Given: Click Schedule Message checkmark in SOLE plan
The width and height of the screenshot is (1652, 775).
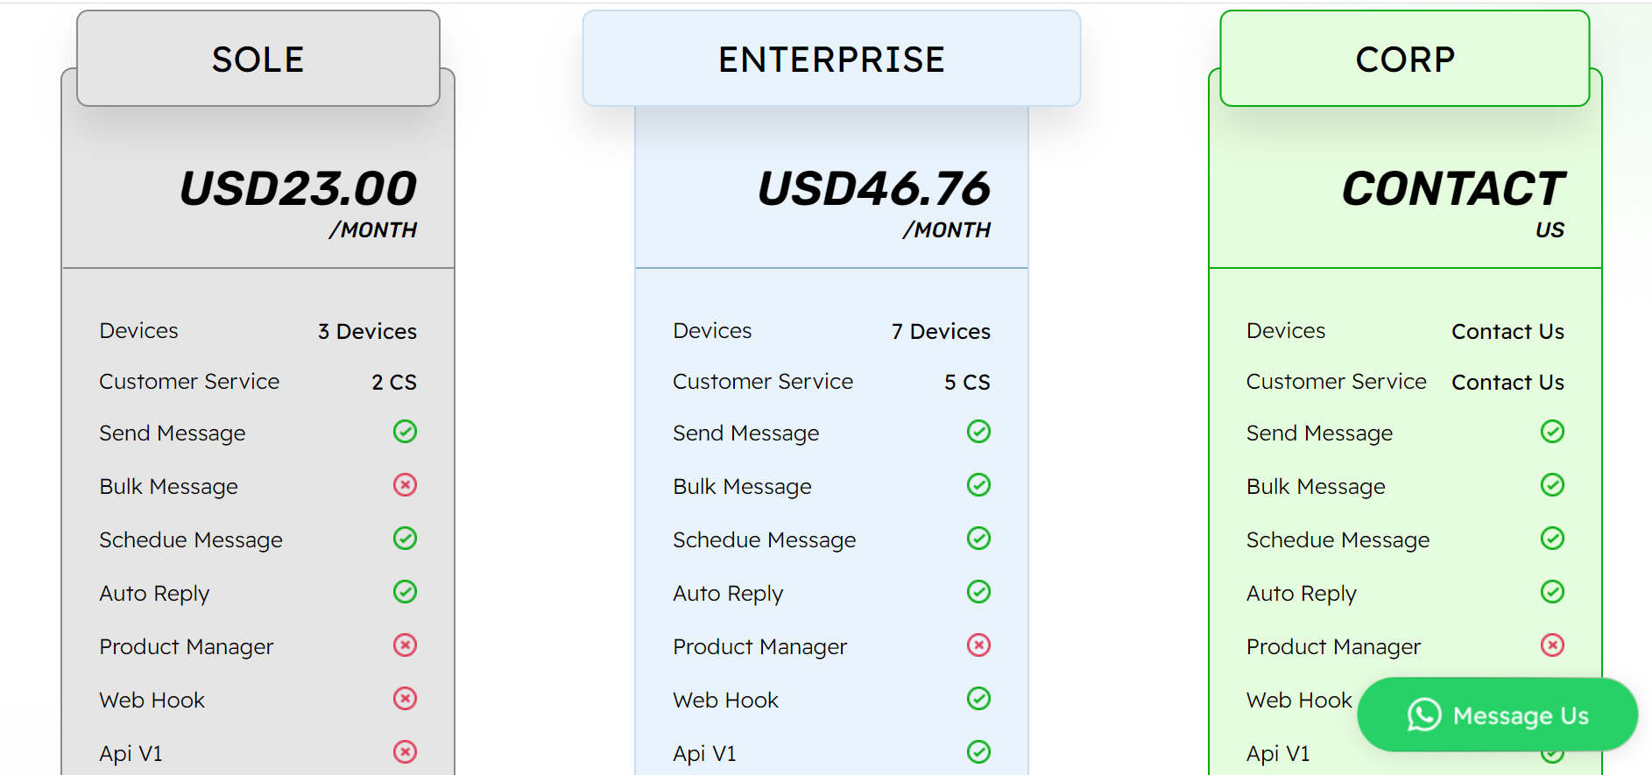Looking at the screenshot, I should coord(405,539).
